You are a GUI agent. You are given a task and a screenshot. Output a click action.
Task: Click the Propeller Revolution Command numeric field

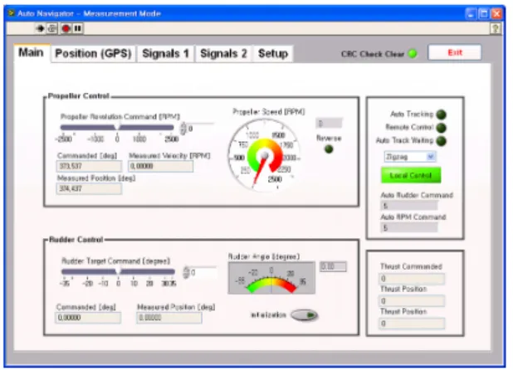pos(201,129)
